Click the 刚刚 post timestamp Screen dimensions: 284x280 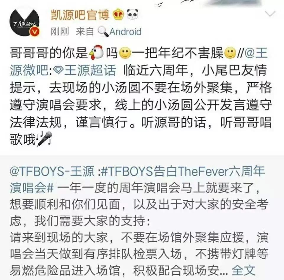pyautogui.click(x=60, y=32)
